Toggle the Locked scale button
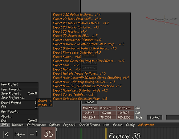179x139 pixels. [155, 117]
